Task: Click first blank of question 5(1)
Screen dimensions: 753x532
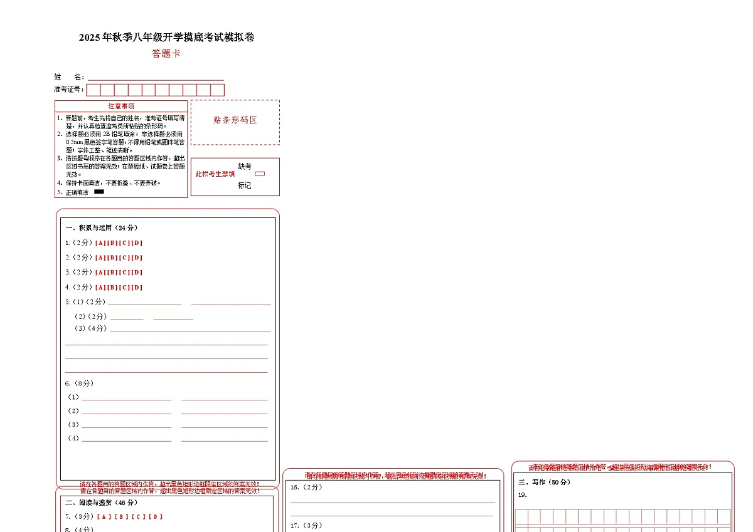Action: 145,303
